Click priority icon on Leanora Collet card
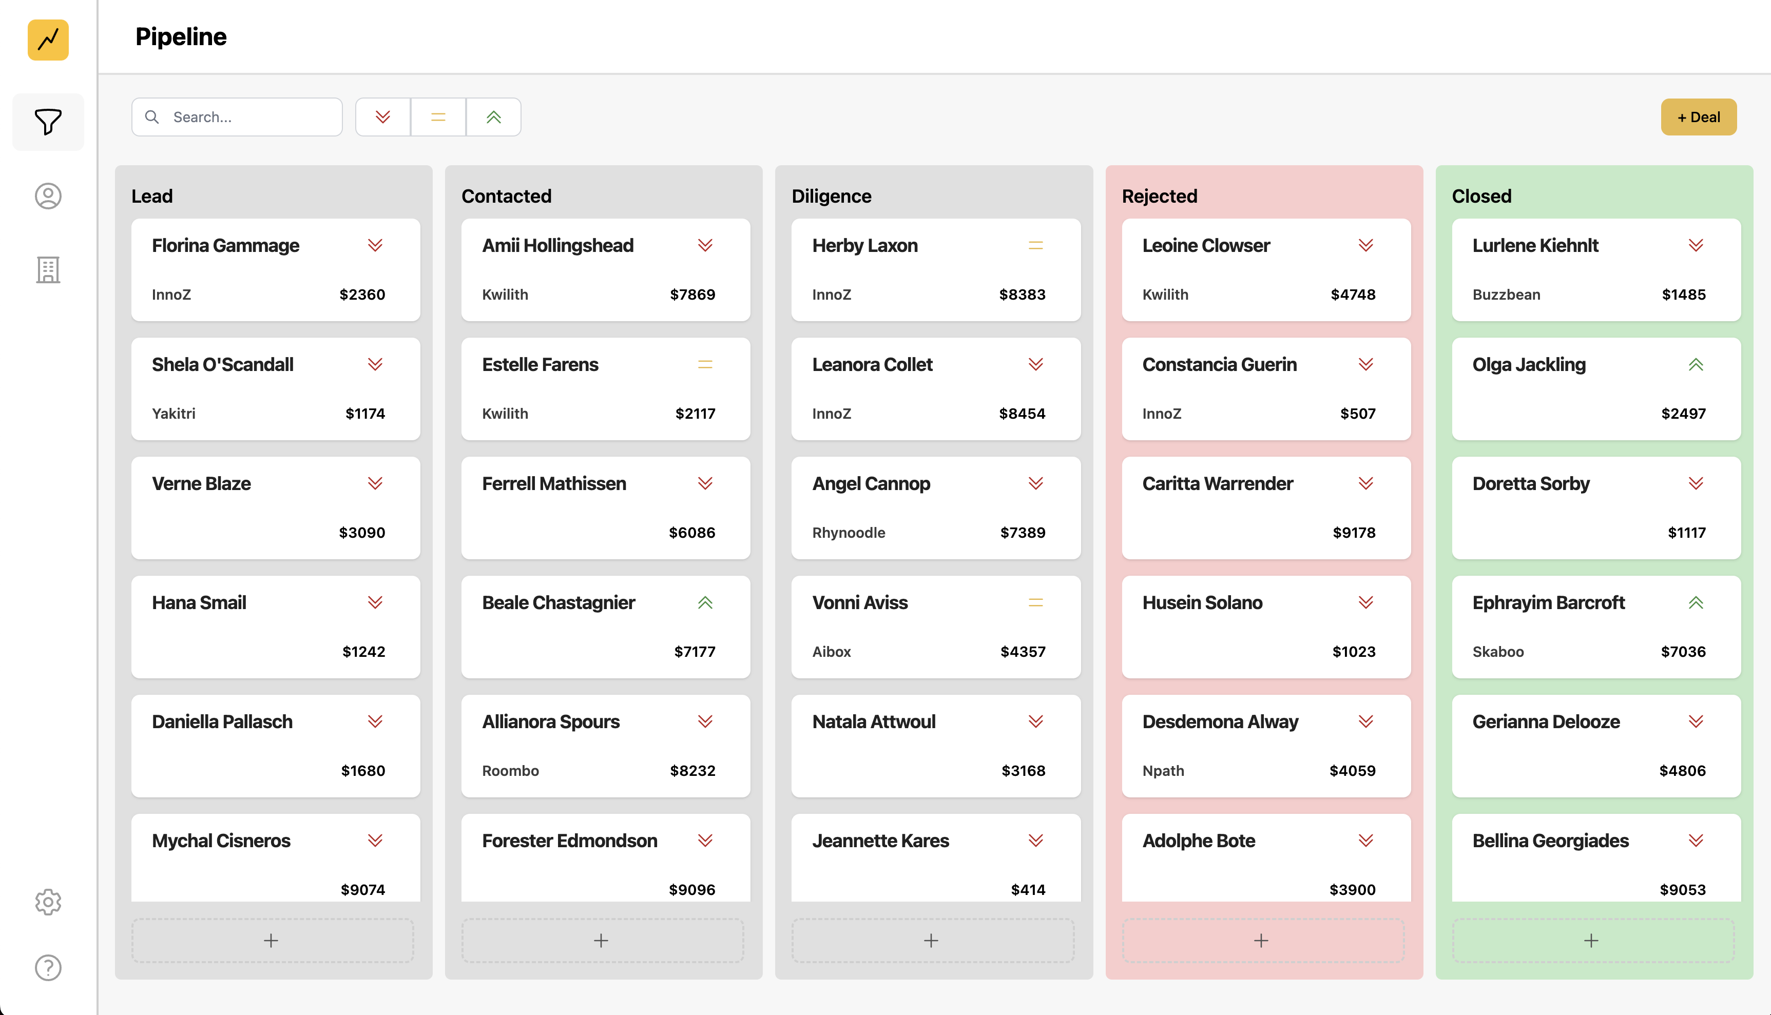The image size is (1771, 1015). tap(1035, 365)
